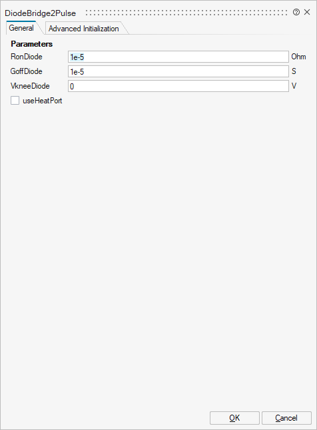Image resolution: width=317 pixels, height=430 pixels.
Task: Click the S unit beside GoffDiode
Action: point(294,71)
